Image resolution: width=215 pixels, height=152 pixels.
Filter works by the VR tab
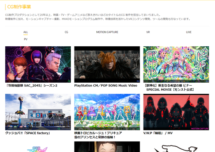tap(148, 32)
